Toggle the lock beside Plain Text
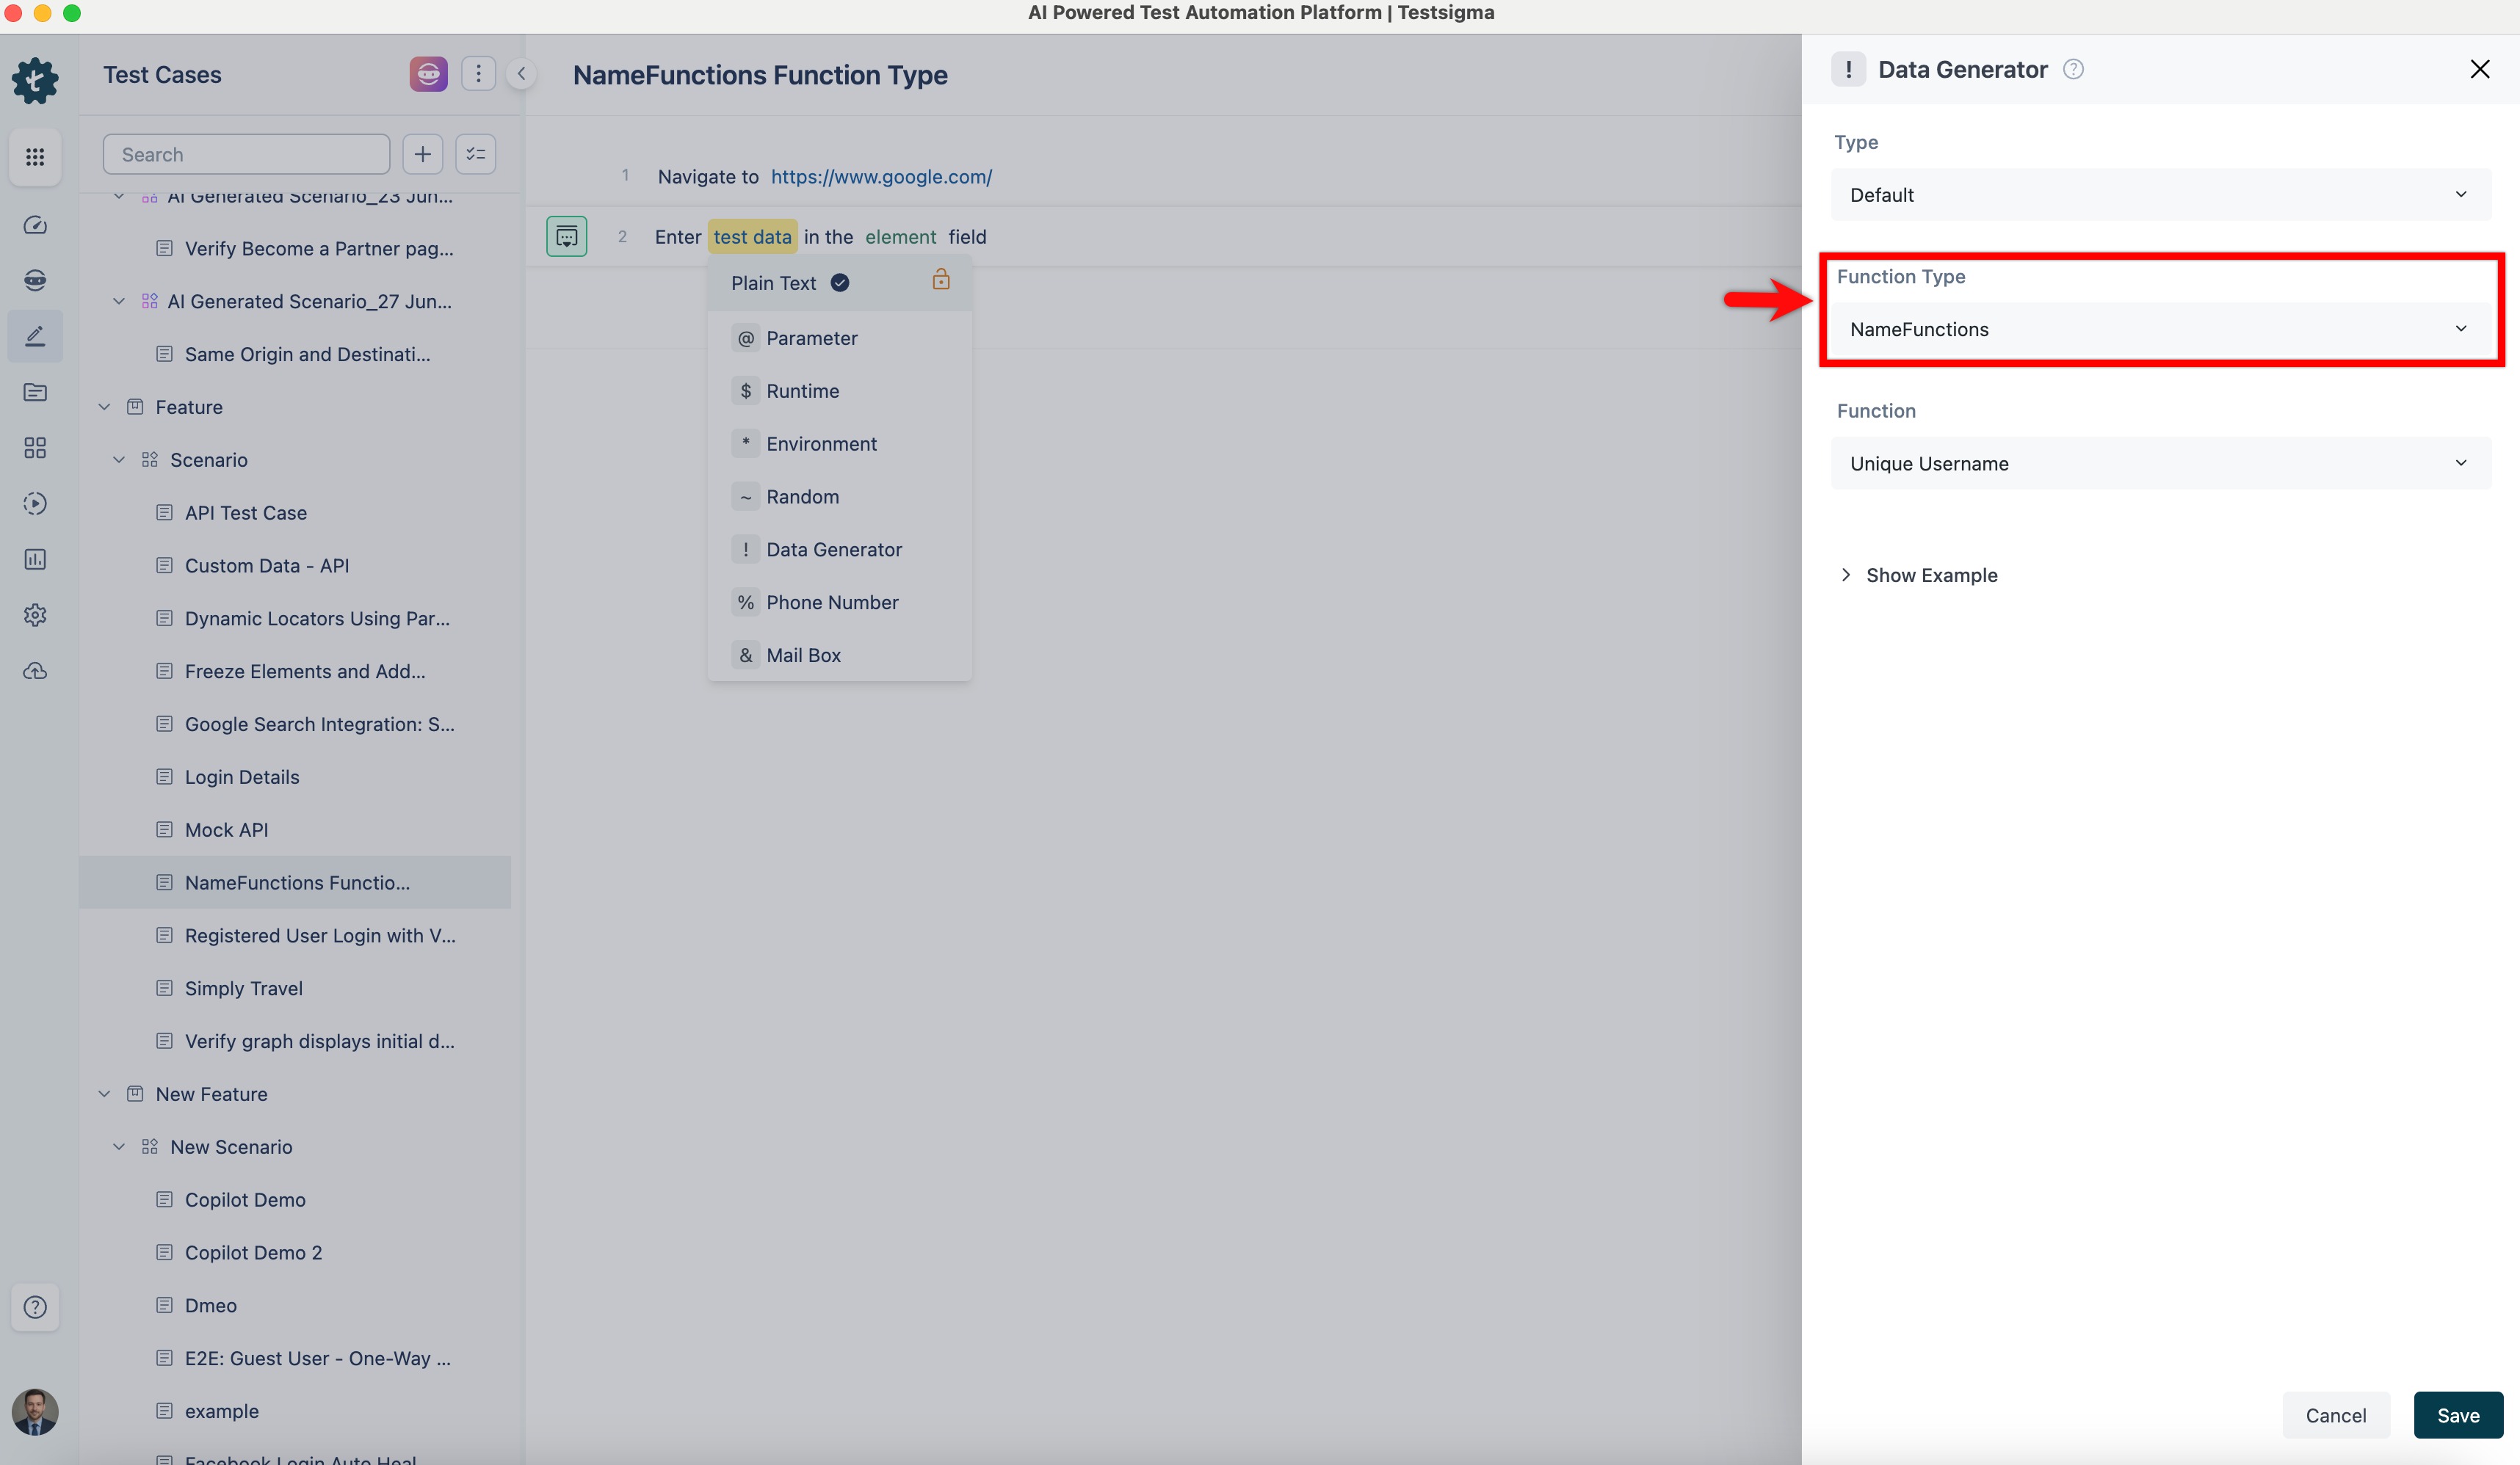Viewport: 2520px width, 1465px height. click(940, 281)
